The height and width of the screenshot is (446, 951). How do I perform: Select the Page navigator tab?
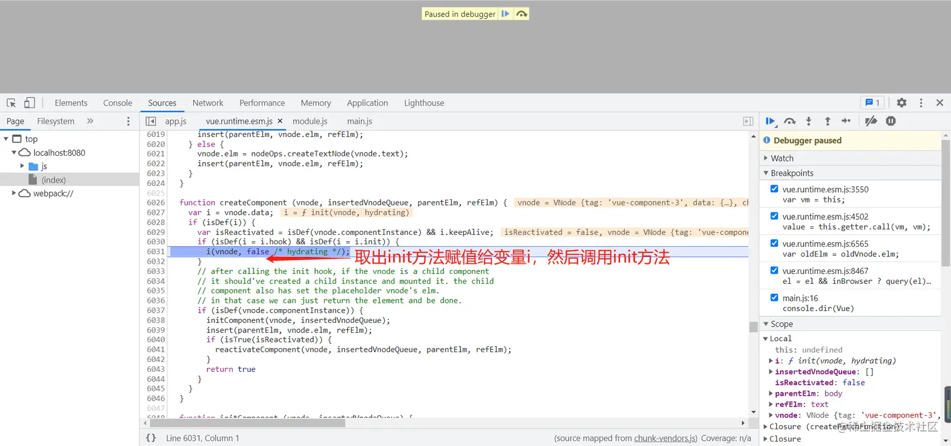pos(15,121)
